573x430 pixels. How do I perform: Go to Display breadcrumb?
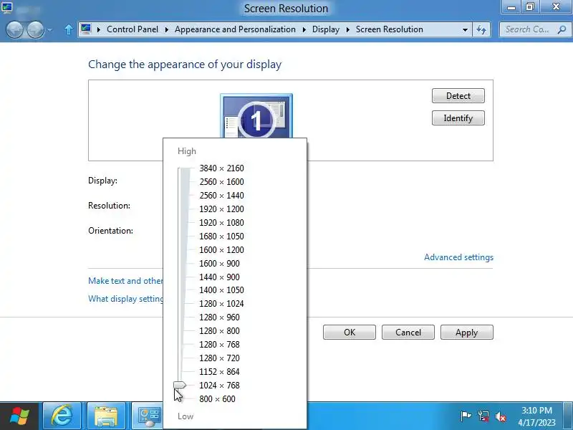(326, 29)
